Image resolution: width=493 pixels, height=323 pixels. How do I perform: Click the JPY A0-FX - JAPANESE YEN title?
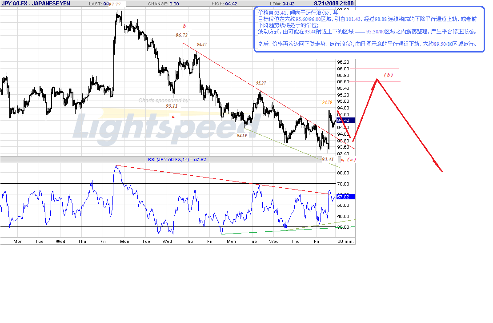pyautogui.click(x=36, y=4)
